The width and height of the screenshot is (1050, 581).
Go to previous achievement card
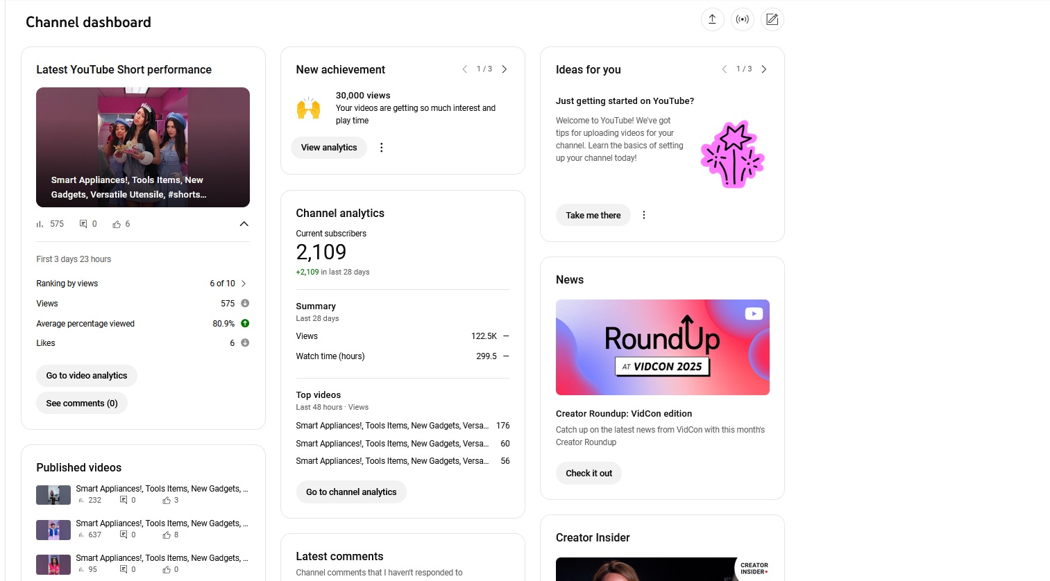464,69
